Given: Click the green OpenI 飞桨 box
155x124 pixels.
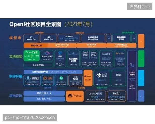Looking at the screenshot, I should [32, 56].
